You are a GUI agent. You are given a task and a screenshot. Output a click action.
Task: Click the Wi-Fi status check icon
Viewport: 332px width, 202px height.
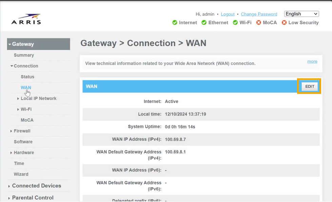click(235, 23)
